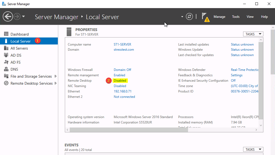
Task: Click the AD FS icon in sidebar
Action: click(6, 62)
